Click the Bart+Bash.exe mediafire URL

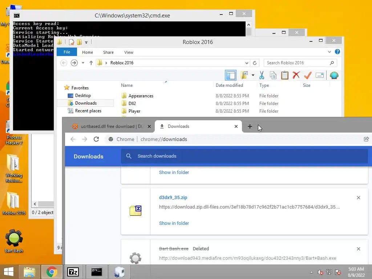[x=247, y=258]
